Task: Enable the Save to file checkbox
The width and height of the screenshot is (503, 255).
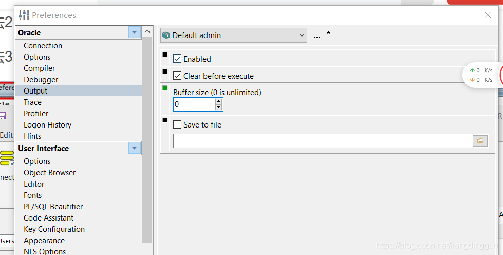Action: tap(177, 125)
